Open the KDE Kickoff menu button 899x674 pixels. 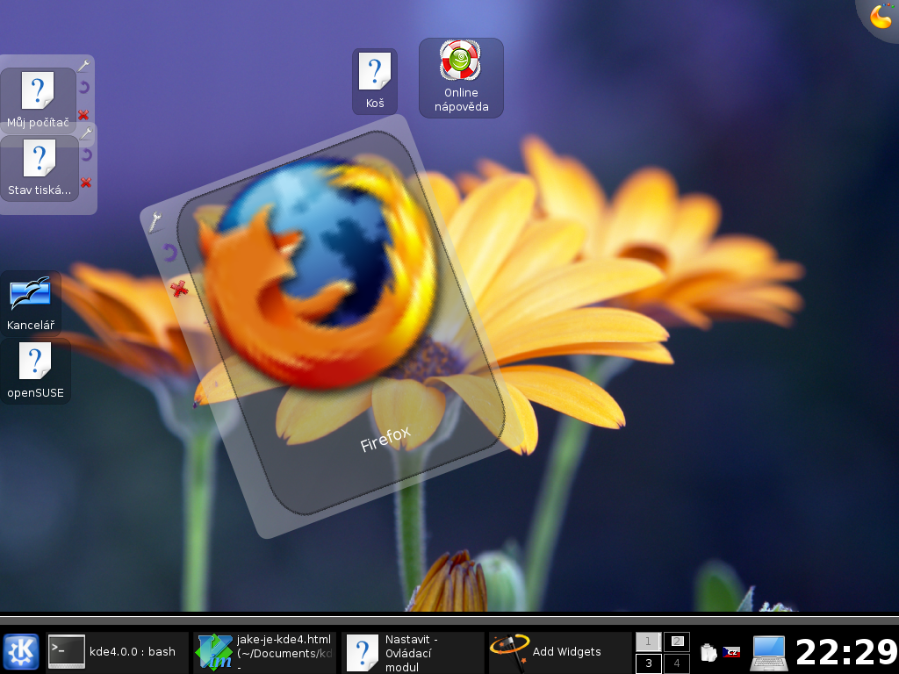(21, 652)
